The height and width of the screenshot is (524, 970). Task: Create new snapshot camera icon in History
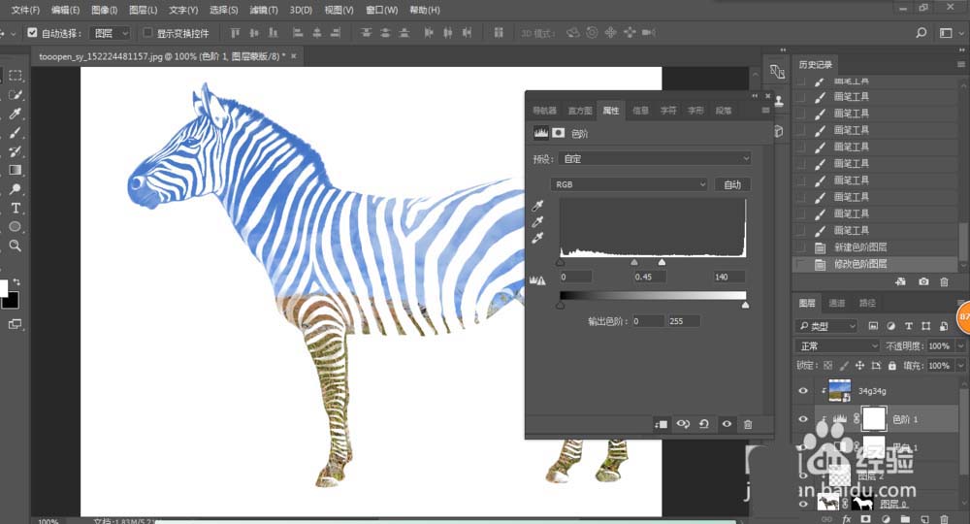click(x=923, y=281)
